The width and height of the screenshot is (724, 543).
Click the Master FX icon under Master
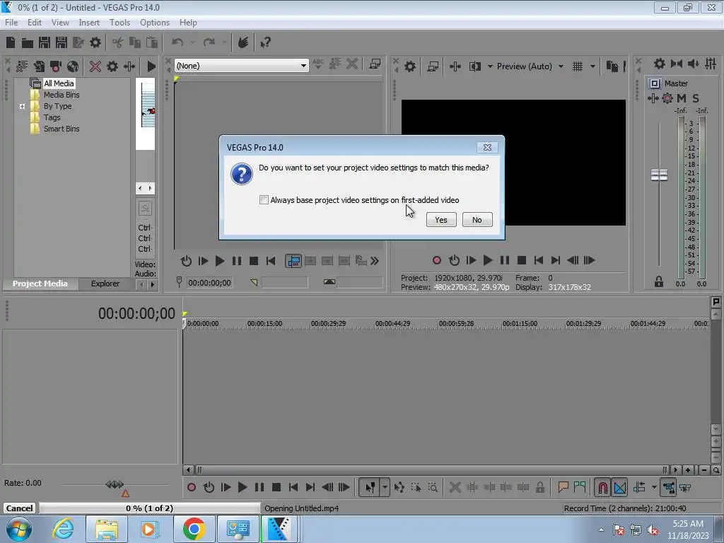click(x=653, y=98)
